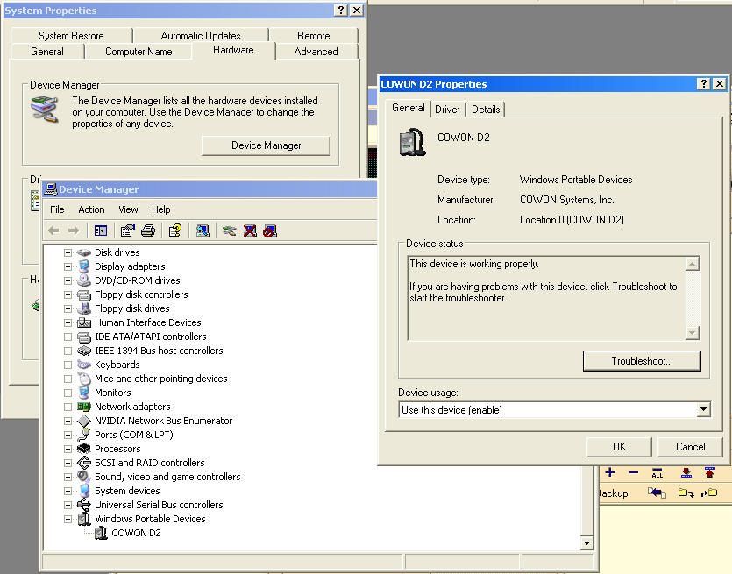Open the Advanced tab in System Properties
Image resolution: width=732 pixels, height=574 pixels.
pyautogui.click(x=316, y=52)
